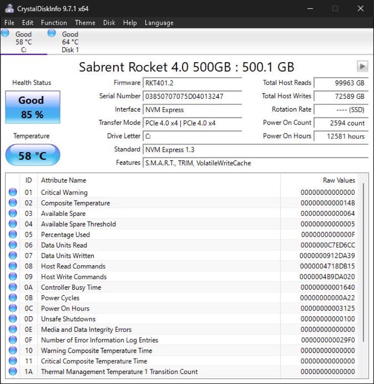374x384 pixels.
Task: Click the next disk arrow button
Action: click(362, 66)
